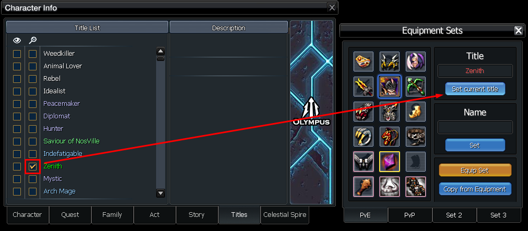
Task: Select the green bow equipment icon
Action: [416, 87]
